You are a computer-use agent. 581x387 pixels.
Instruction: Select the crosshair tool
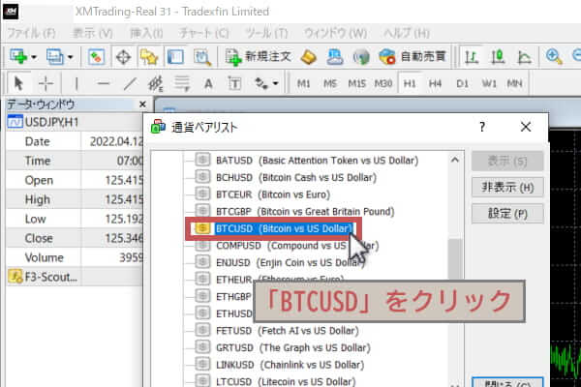[x=46, y=83]
